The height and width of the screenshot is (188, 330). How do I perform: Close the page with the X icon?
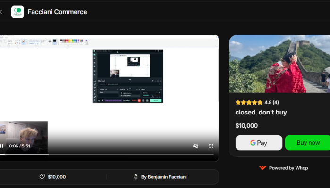[x=1, y=12]
